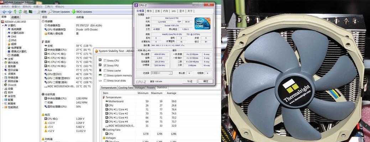Click the 数据库 database tree icon

6,103
